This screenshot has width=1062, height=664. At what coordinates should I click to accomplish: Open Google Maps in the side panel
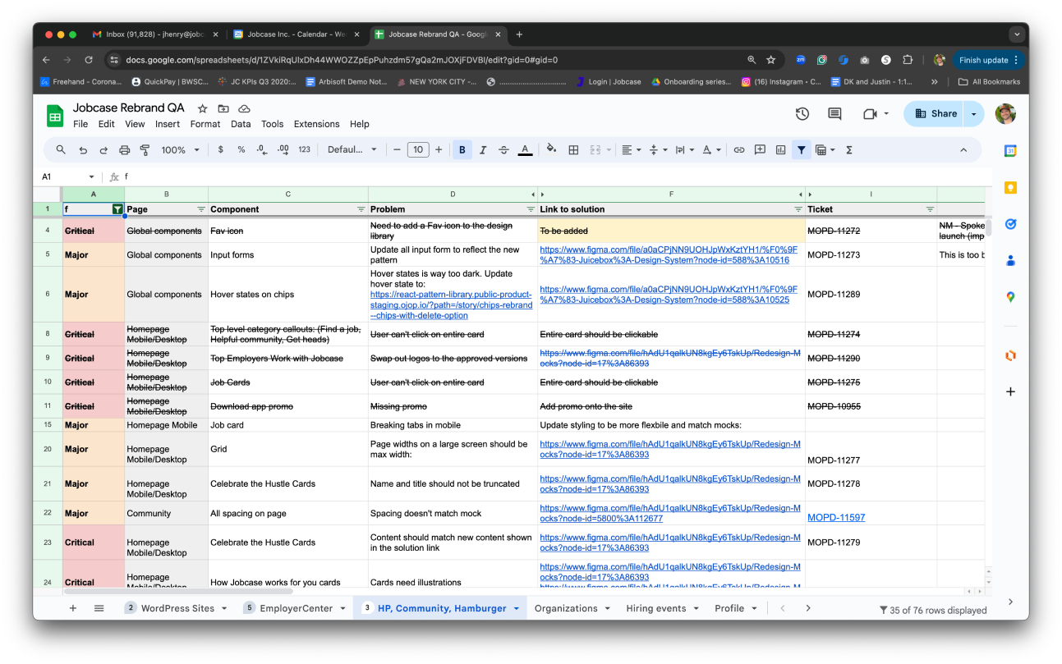(1010, 297)
